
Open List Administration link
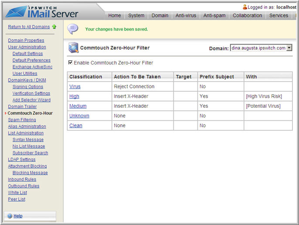click(x=26, y=133)
